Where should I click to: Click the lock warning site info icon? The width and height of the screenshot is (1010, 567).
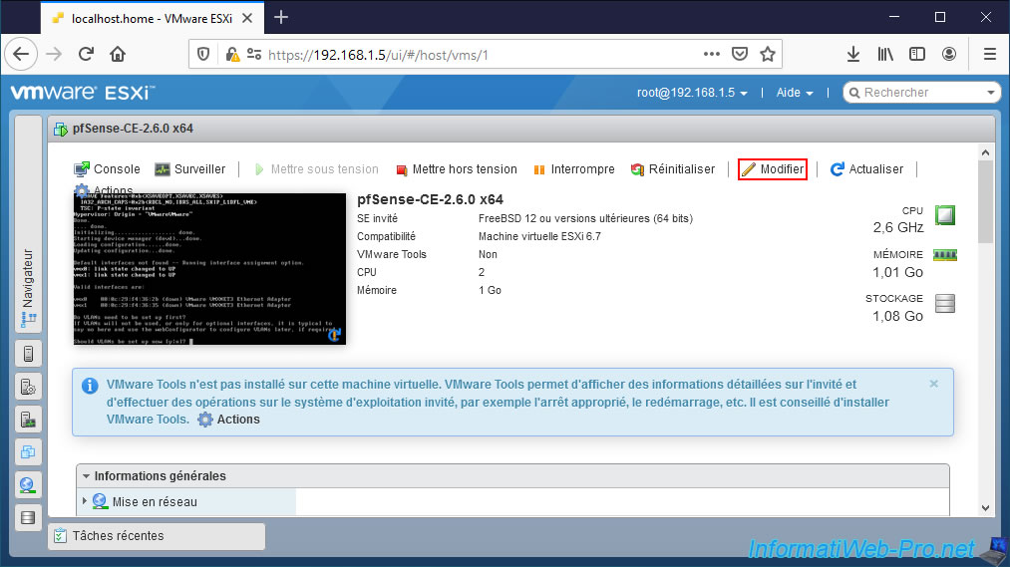(232, 55)
